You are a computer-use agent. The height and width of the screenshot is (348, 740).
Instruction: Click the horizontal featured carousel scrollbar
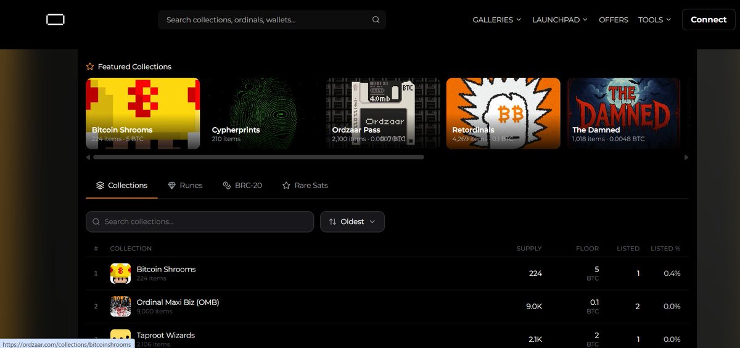click(x=258, y=157)
